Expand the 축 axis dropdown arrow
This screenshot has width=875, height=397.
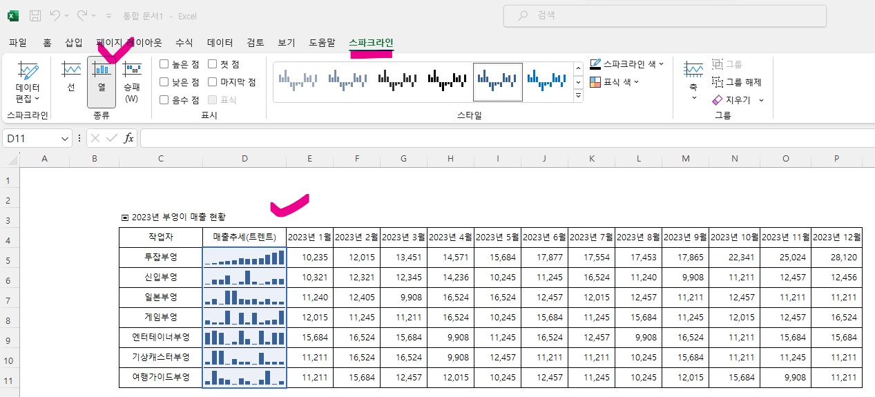693,98
